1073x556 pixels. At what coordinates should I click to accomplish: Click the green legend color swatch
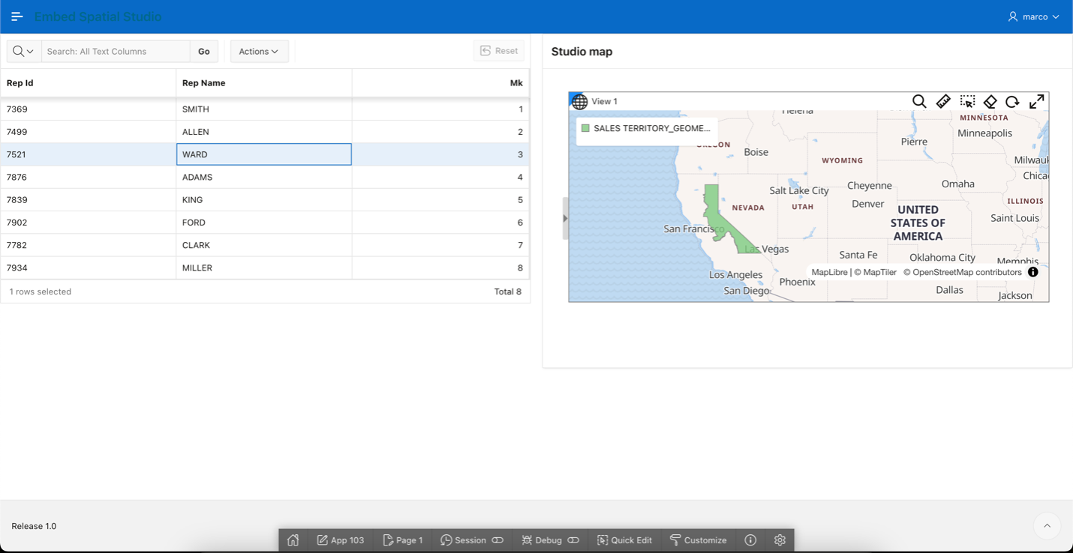(586, 128)
